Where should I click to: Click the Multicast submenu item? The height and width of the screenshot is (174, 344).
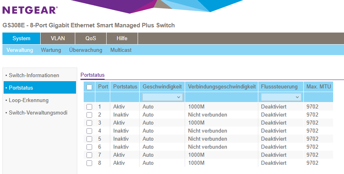pyautogui.click(x=121, y=50)
